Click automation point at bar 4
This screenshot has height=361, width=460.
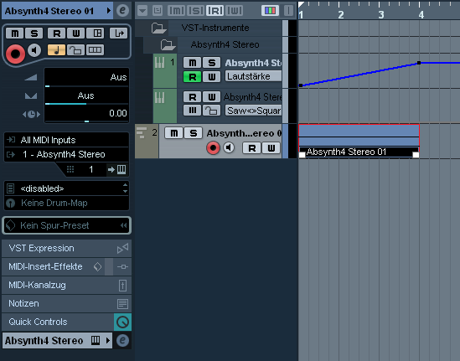point(419,63)
